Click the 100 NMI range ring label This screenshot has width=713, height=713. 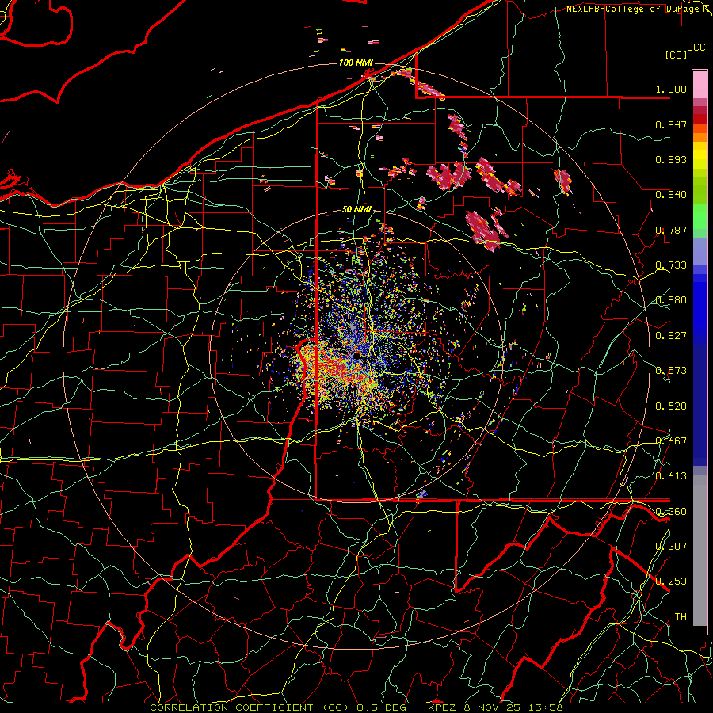coord(356,63)
